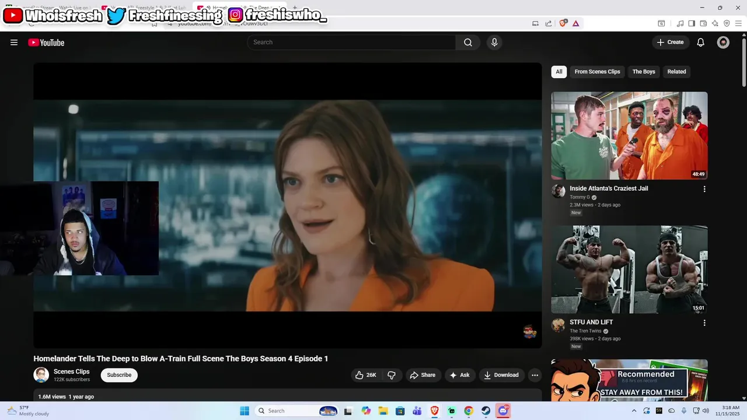
Task: Click the Share button under the video
Action: pyautogui.click(x=423, y=375)
